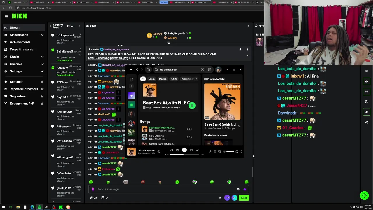Open chat settings gear icon
Image resolution: width=373 pixels, height=210 pixels.
pos(220,198)
